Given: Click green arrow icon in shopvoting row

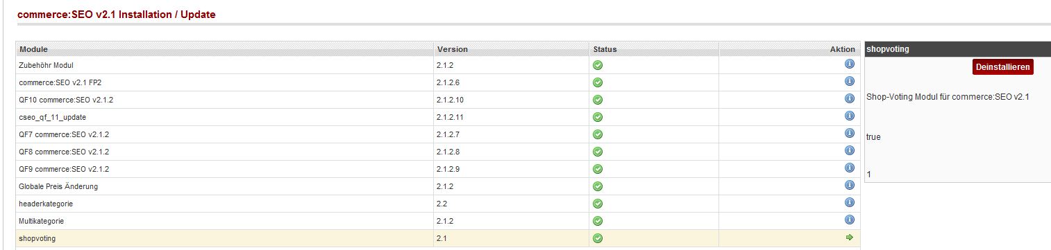Looking at the screenshot, I should pos(849,238).
